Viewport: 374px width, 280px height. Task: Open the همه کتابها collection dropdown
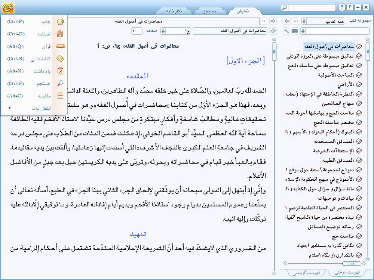click(304, 21)
